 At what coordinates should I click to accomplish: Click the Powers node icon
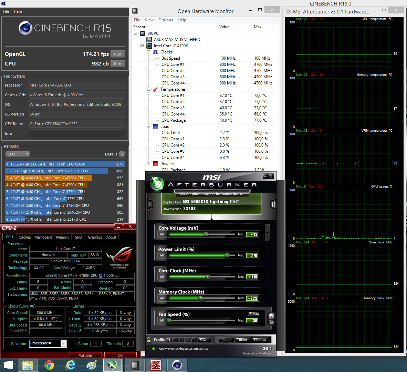pyautogui.click(x=156, y=164)
